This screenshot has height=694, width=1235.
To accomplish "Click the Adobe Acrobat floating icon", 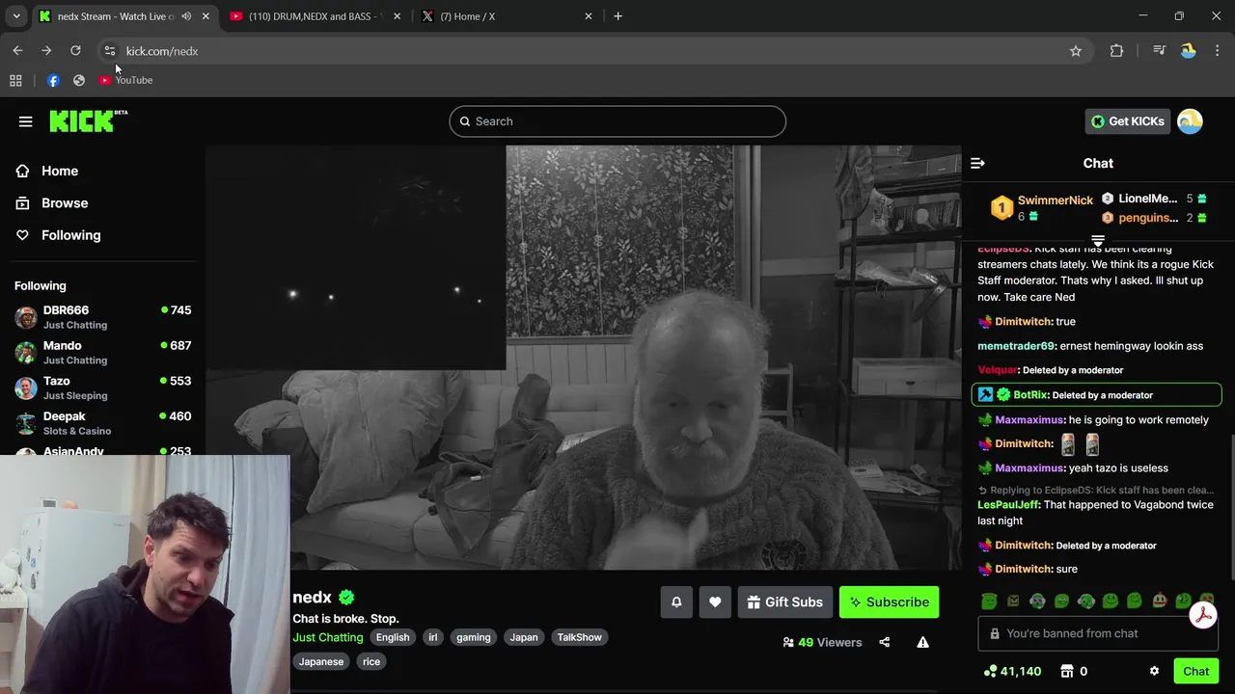I will click(1202, 615).
